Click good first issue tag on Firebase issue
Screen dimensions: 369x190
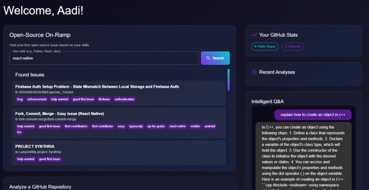tap(83, 99)
